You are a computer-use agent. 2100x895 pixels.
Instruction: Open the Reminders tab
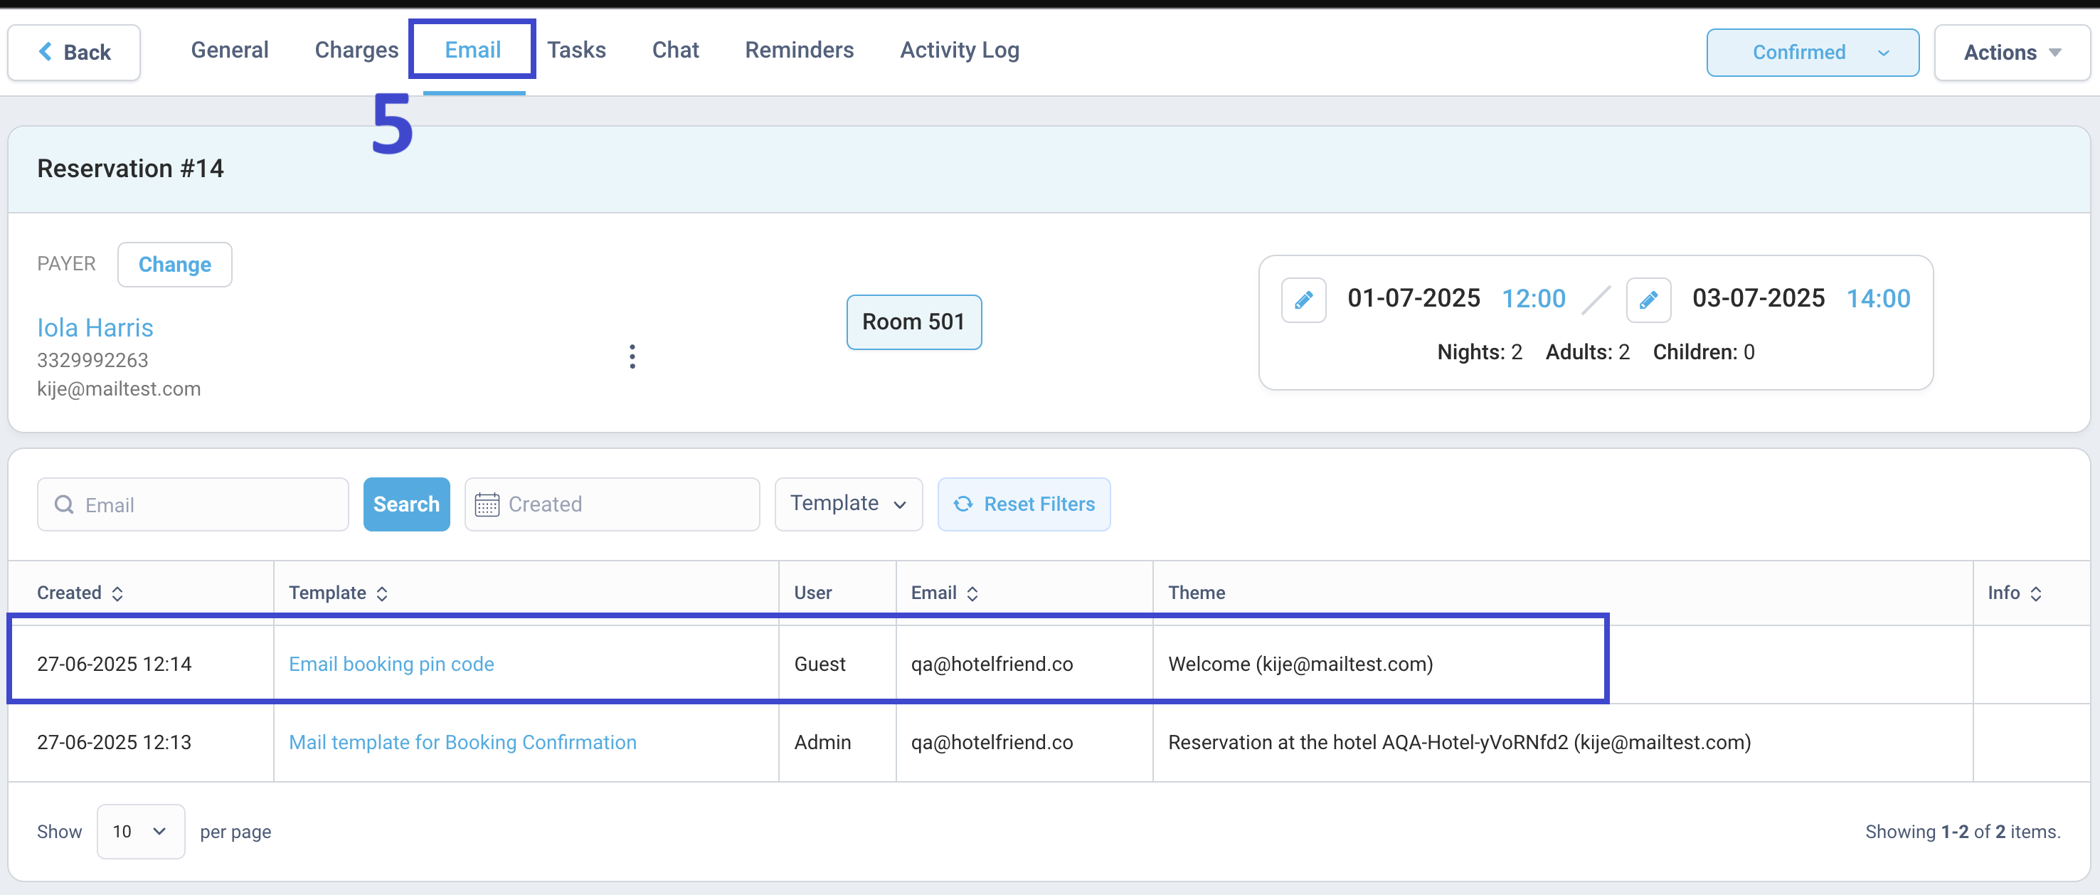click(x=799, y=50)
